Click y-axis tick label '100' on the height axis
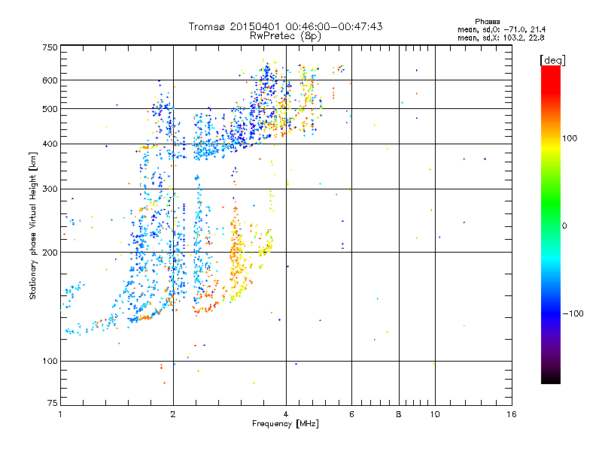The width and height of the screenshot is (602, 451). click(x=50, y=362)
